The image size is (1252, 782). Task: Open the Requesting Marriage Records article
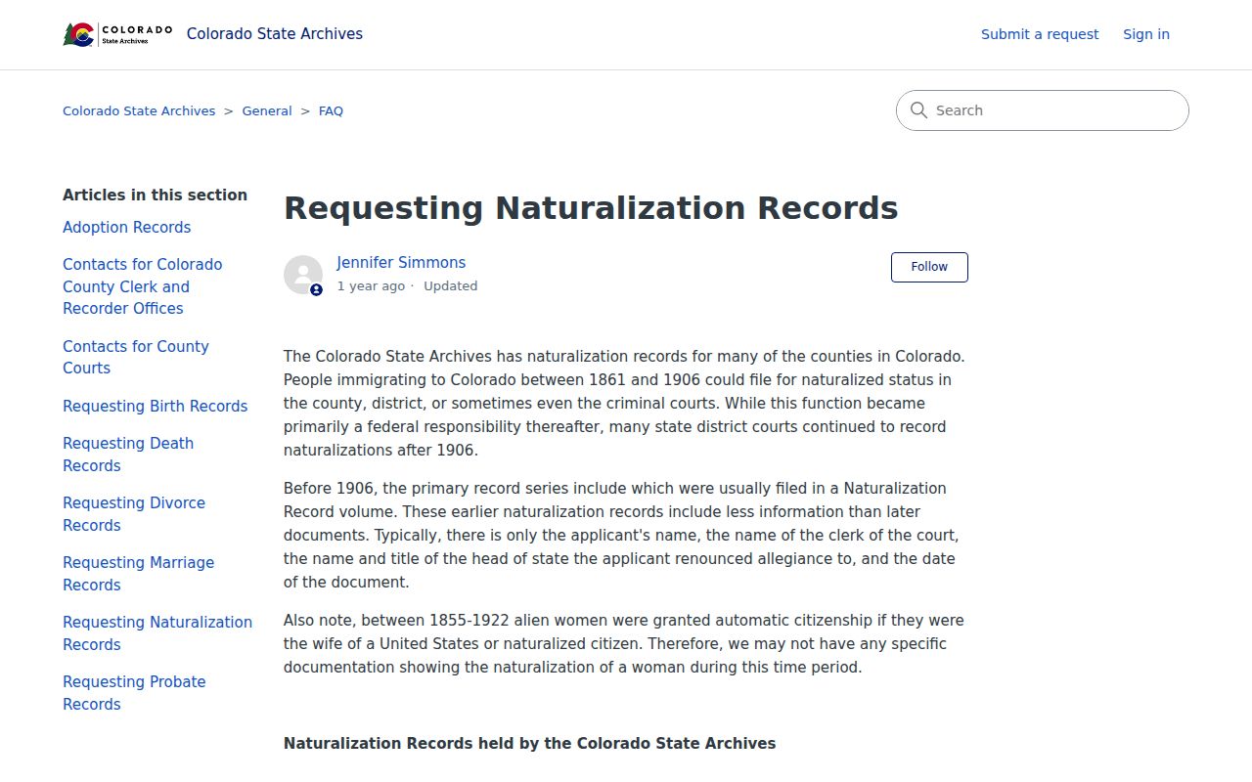coord(138,574)
